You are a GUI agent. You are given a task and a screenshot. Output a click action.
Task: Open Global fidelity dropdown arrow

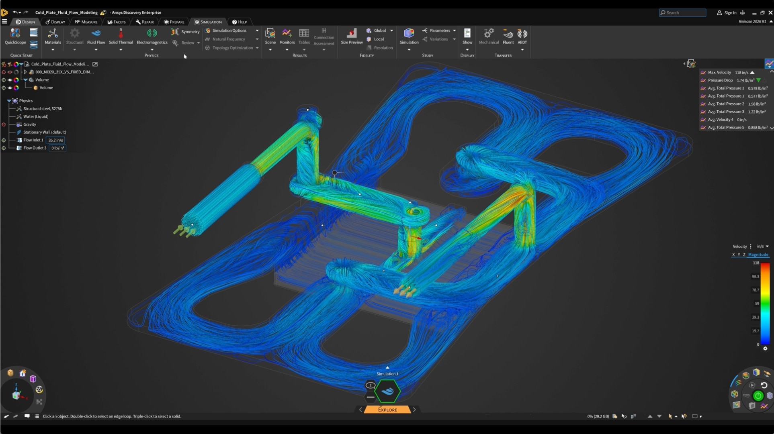coord(392,31)
